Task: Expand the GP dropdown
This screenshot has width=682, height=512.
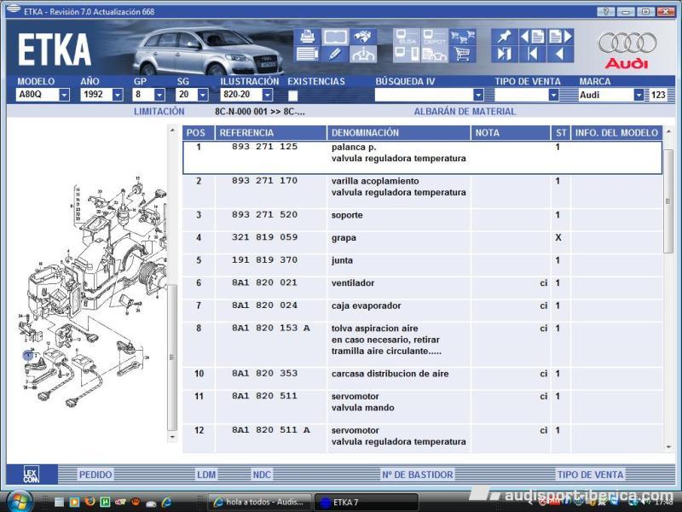Action: 159,95
